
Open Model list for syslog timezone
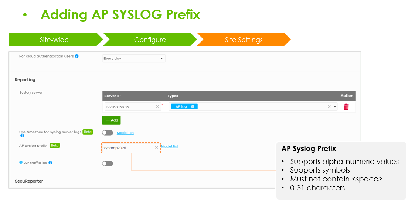click(x=125, y=133)
